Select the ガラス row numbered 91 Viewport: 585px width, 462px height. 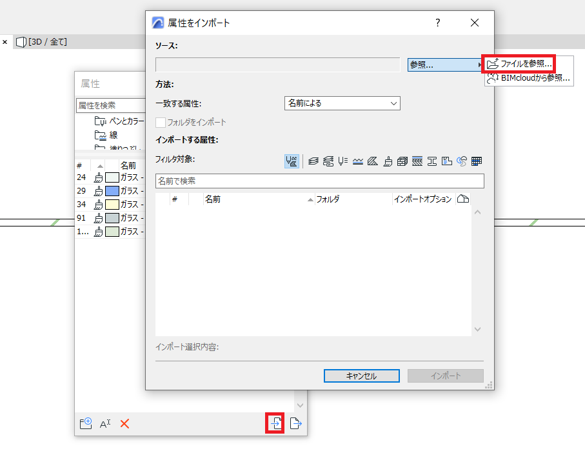coord(110,218)
